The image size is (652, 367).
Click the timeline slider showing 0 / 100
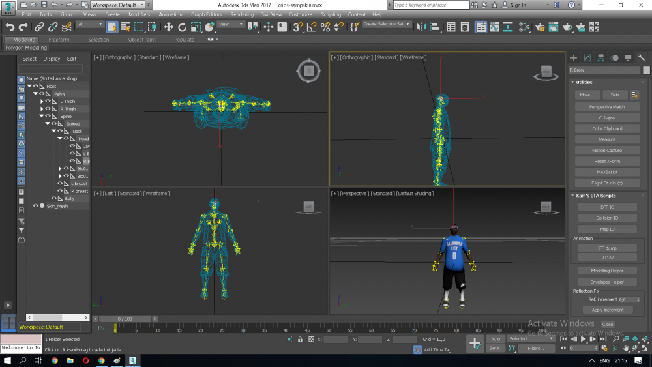(124, 319)
